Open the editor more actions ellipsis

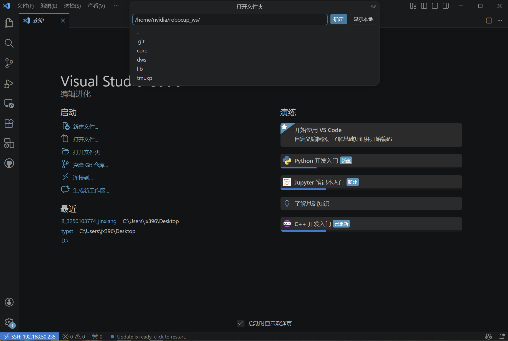pyautogui.click(x=500, y=21)
